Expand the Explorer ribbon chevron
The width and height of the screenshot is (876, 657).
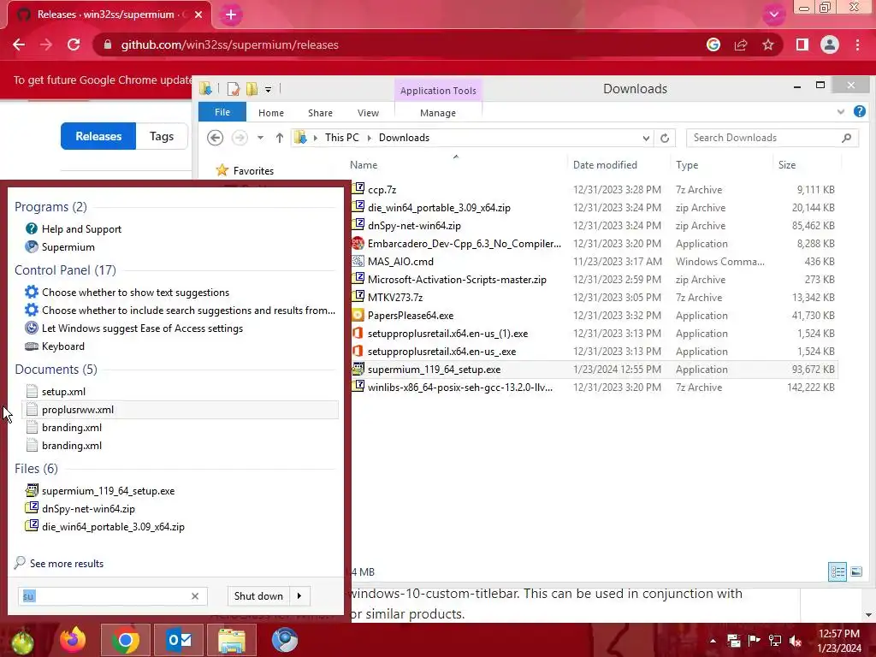(840, 112)
